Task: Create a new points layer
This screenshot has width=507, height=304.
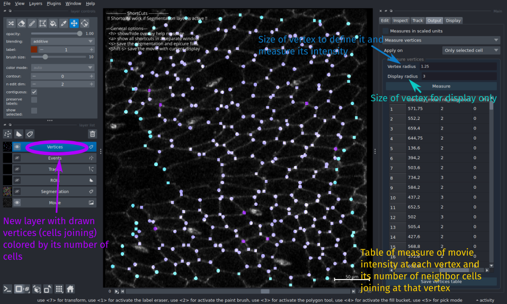Action: (x=7, y=134)
